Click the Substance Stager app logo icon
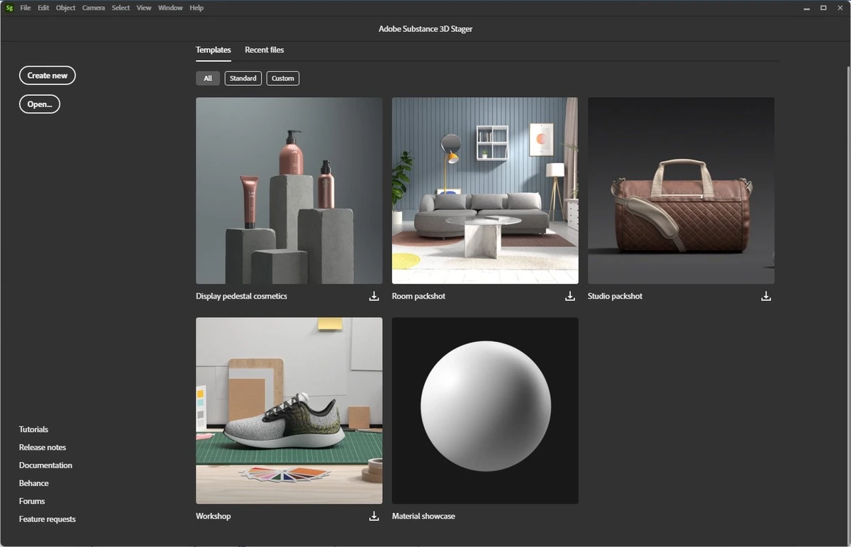The height and width of the screenshot is (547, 851). pos(9,8)
